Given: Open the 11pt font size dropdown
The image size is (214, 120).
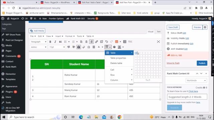Looking at the screenshot, I should [x=57, y=47].
